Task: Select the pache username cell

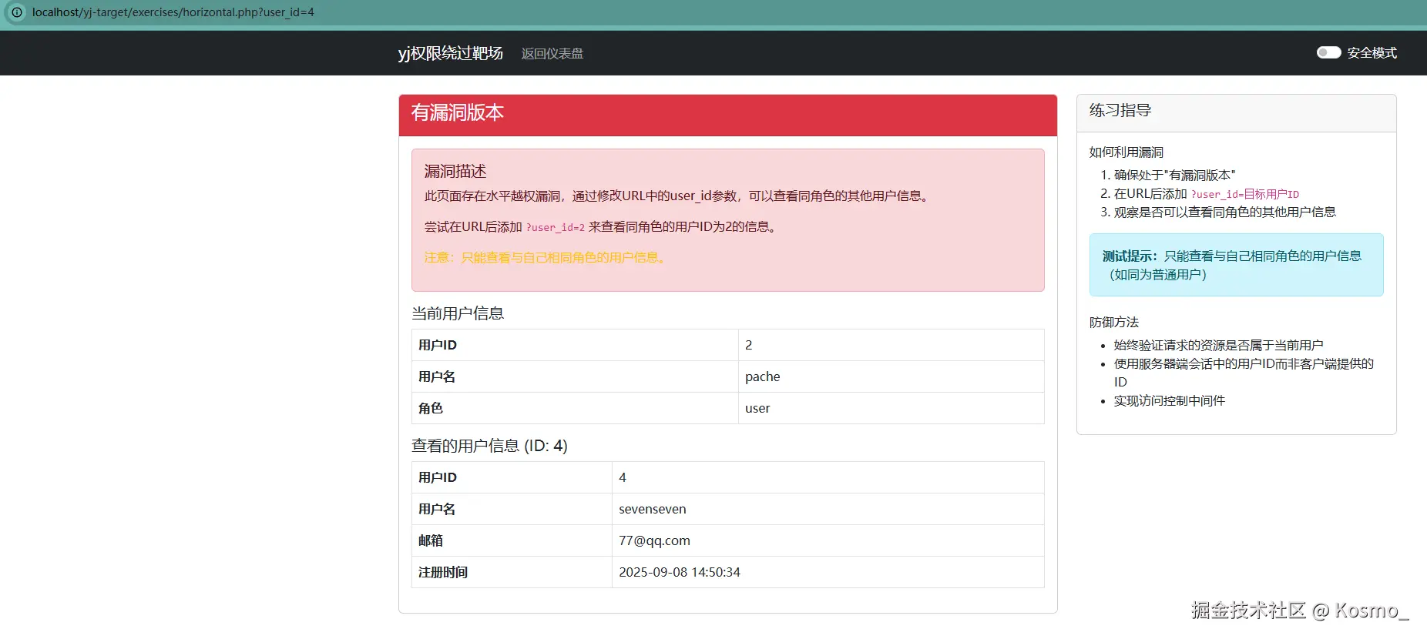Action: 891,376
